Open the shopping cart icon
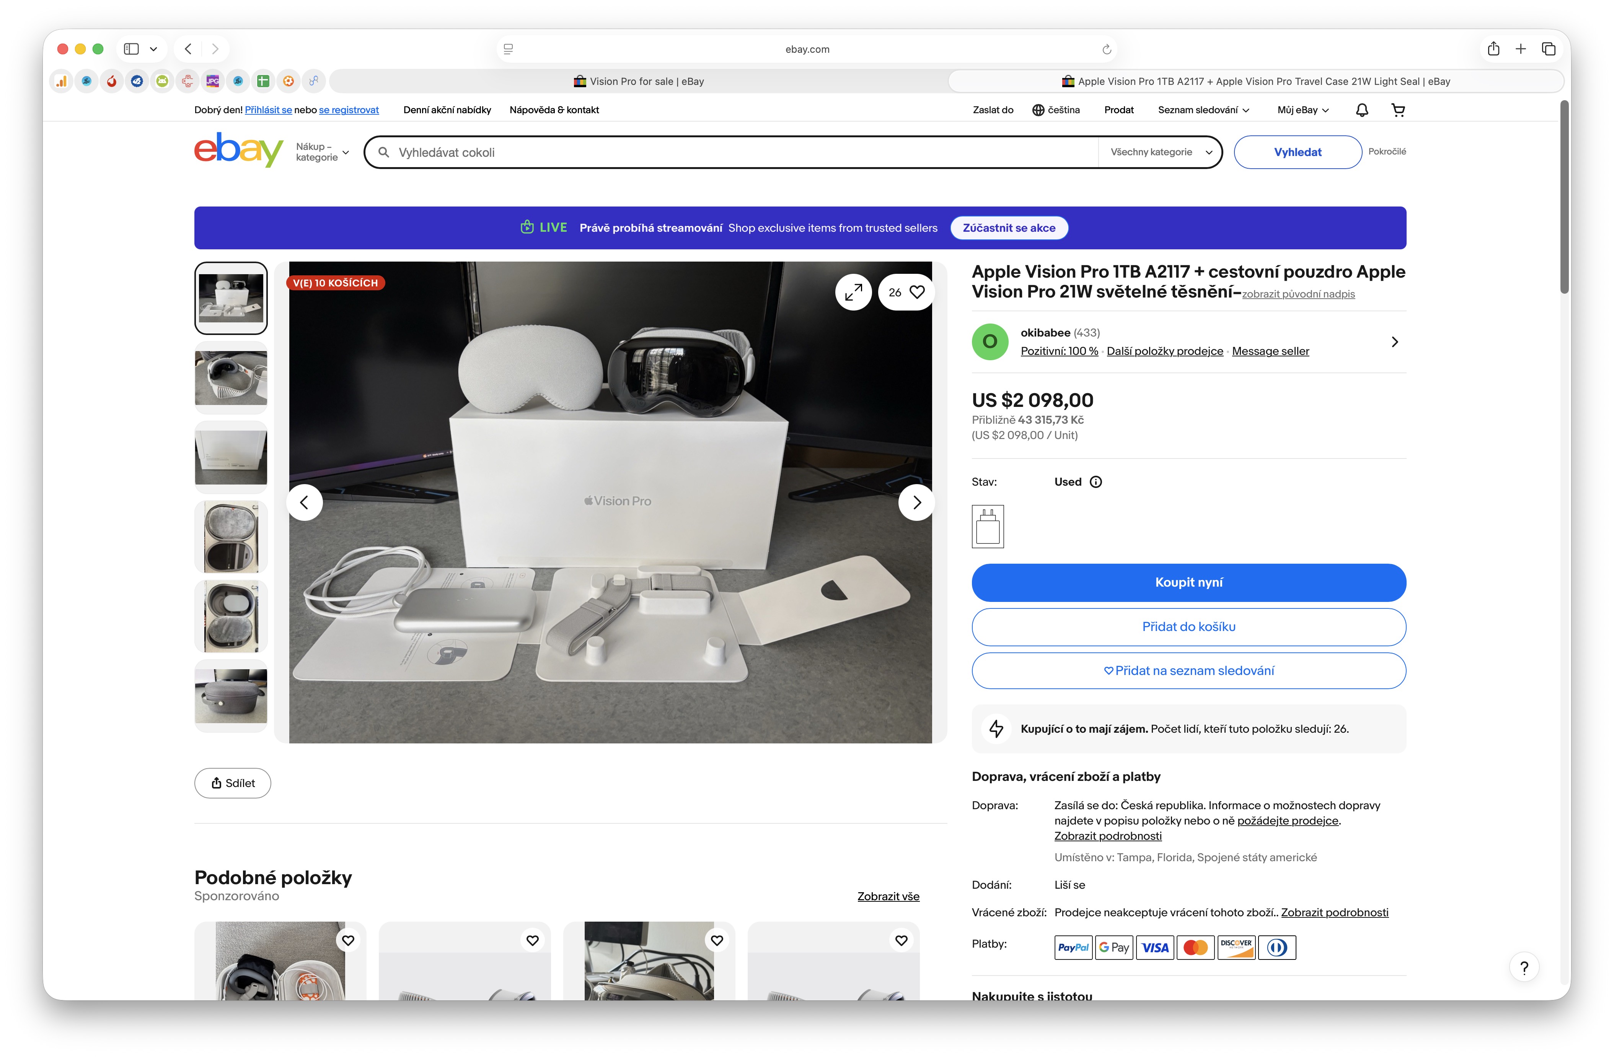This screenshot has width=1614, height=1057. click(x=1398, y=110)
